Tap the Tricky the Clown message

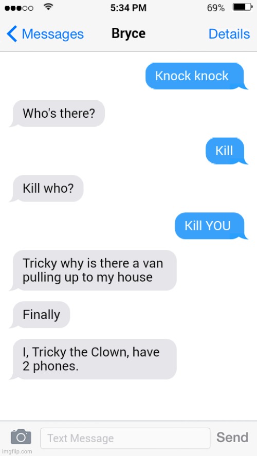click(93, 359)
